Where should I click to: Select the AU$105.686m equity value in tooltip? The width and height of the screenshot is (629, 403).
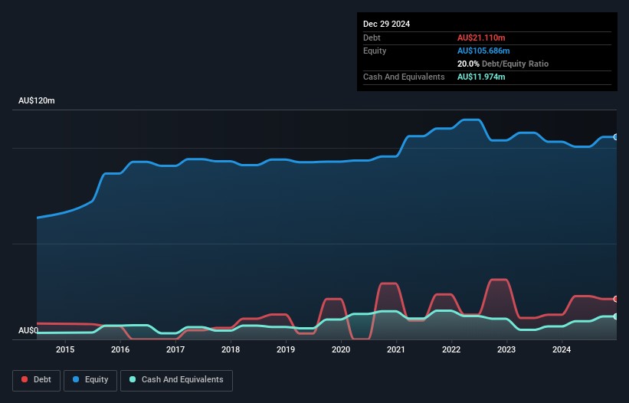click(483, 51)
